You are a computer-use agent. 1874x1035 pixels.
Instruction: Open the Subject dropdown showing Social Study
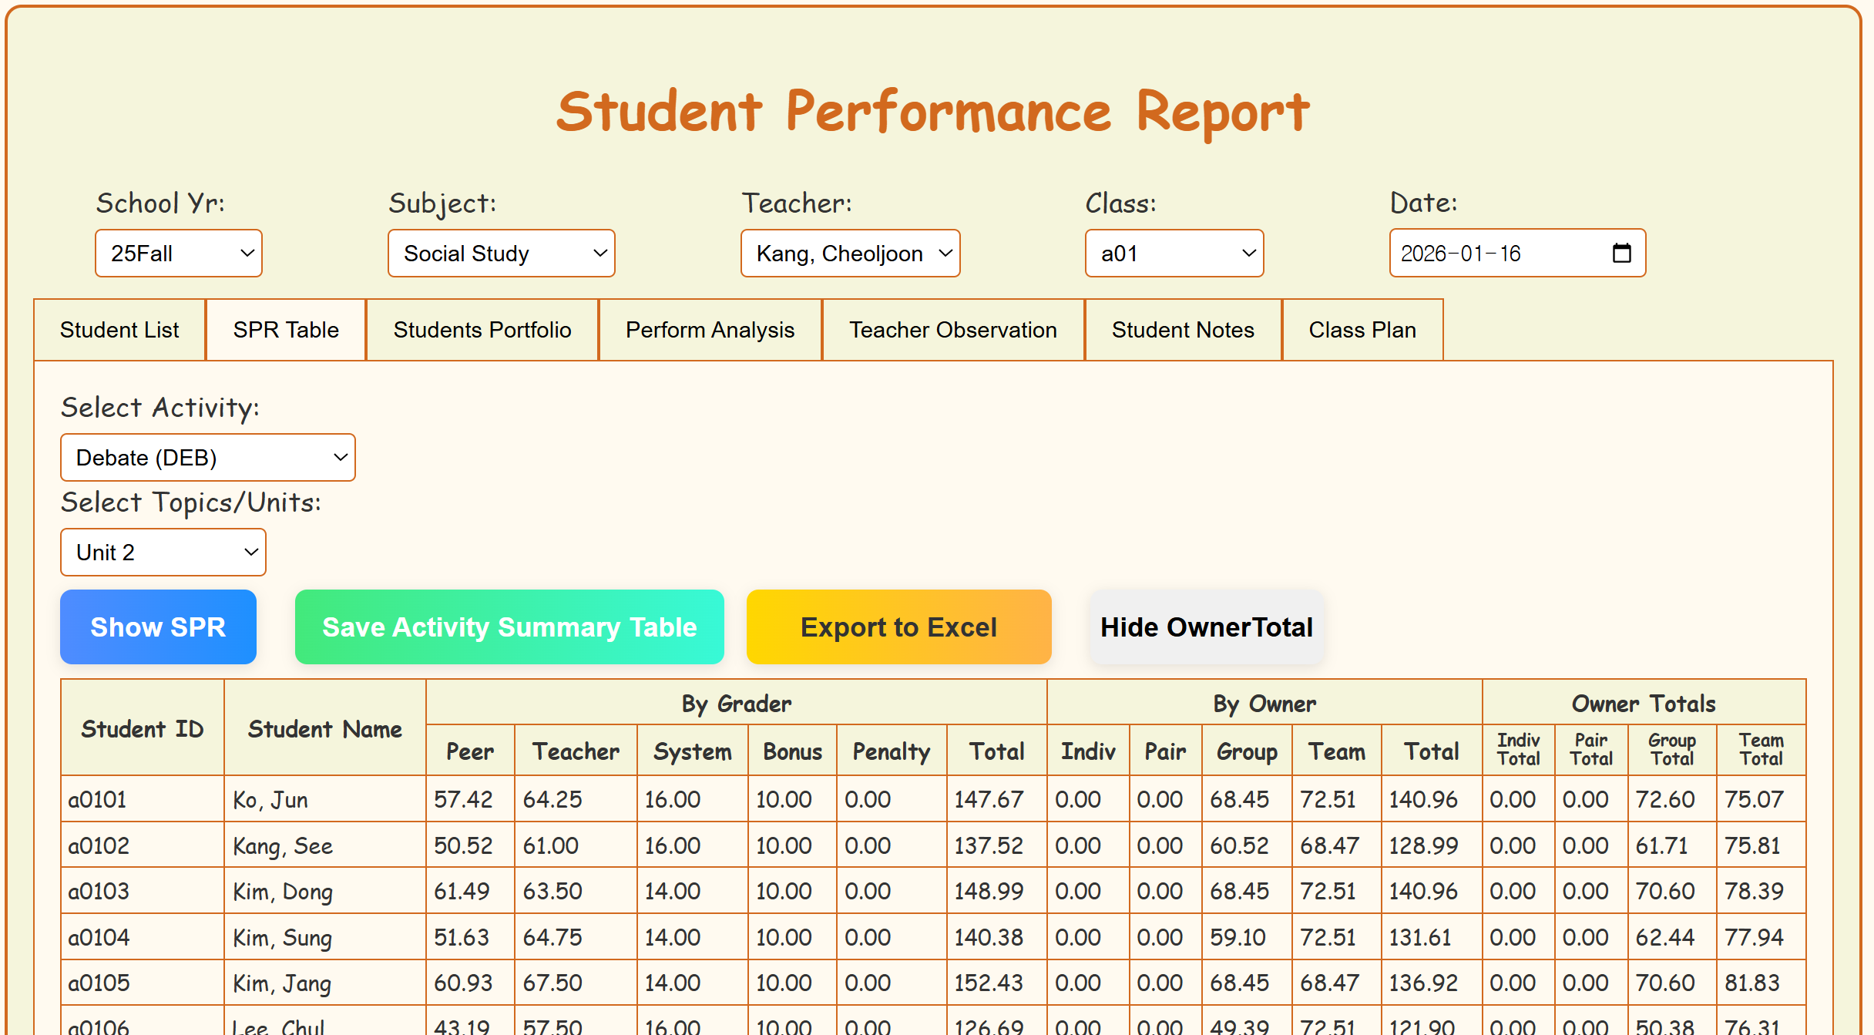(501, 253)
